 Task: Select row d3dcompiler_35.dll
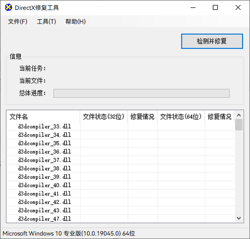[x=121, y=143]
